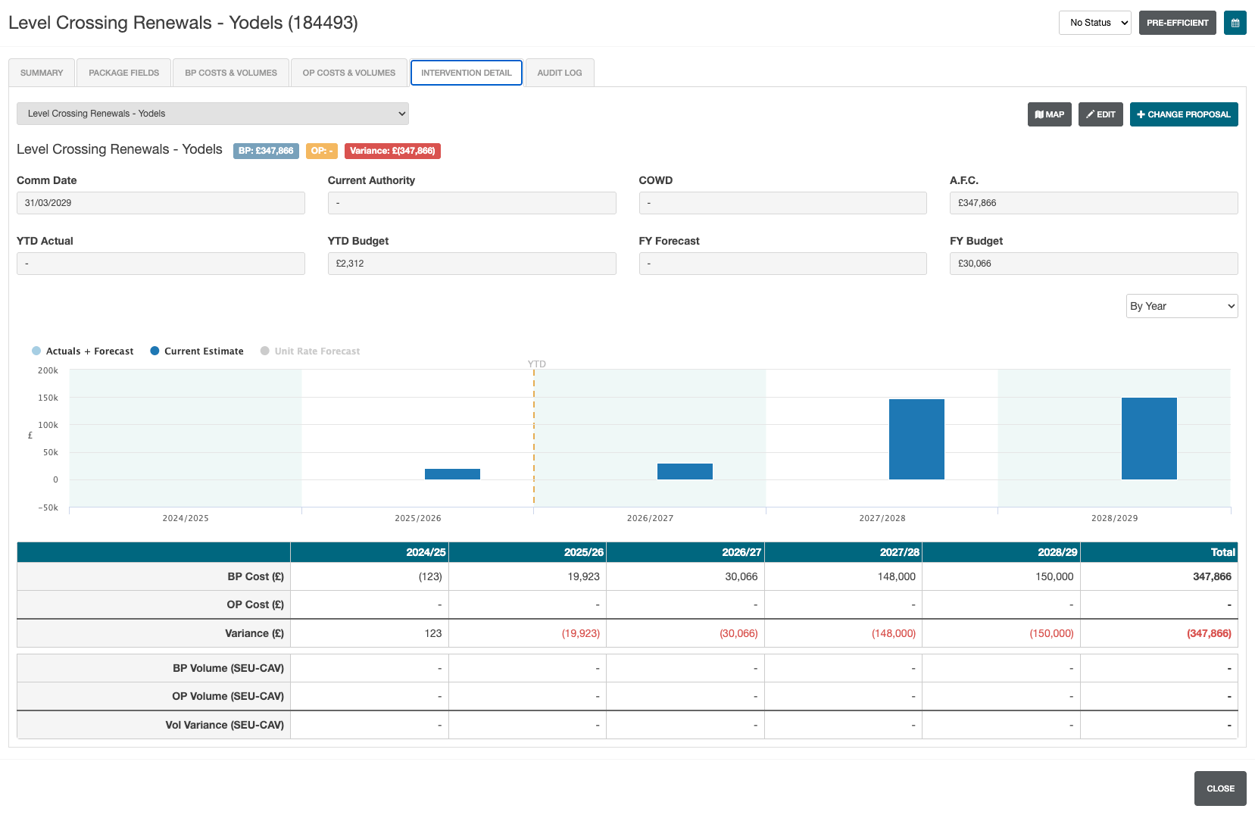Select the 2028/2029 chart bar
Viewport: 1255px width, 815px height.
[x=1149, y=439]
